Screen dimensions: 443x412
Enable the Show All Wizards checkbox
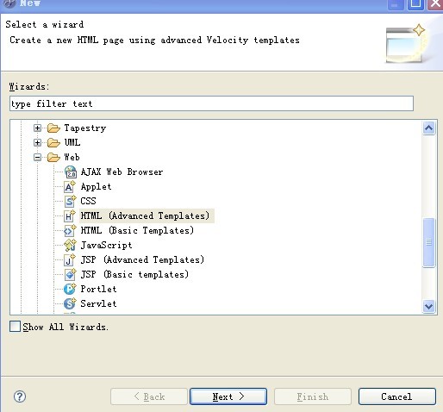[x=15, y=327]
